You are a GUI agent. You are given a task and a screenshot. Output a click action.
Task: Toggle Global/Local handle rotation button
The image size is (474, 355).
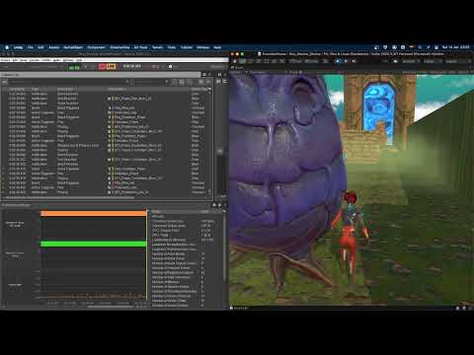[x=311, y=61]
